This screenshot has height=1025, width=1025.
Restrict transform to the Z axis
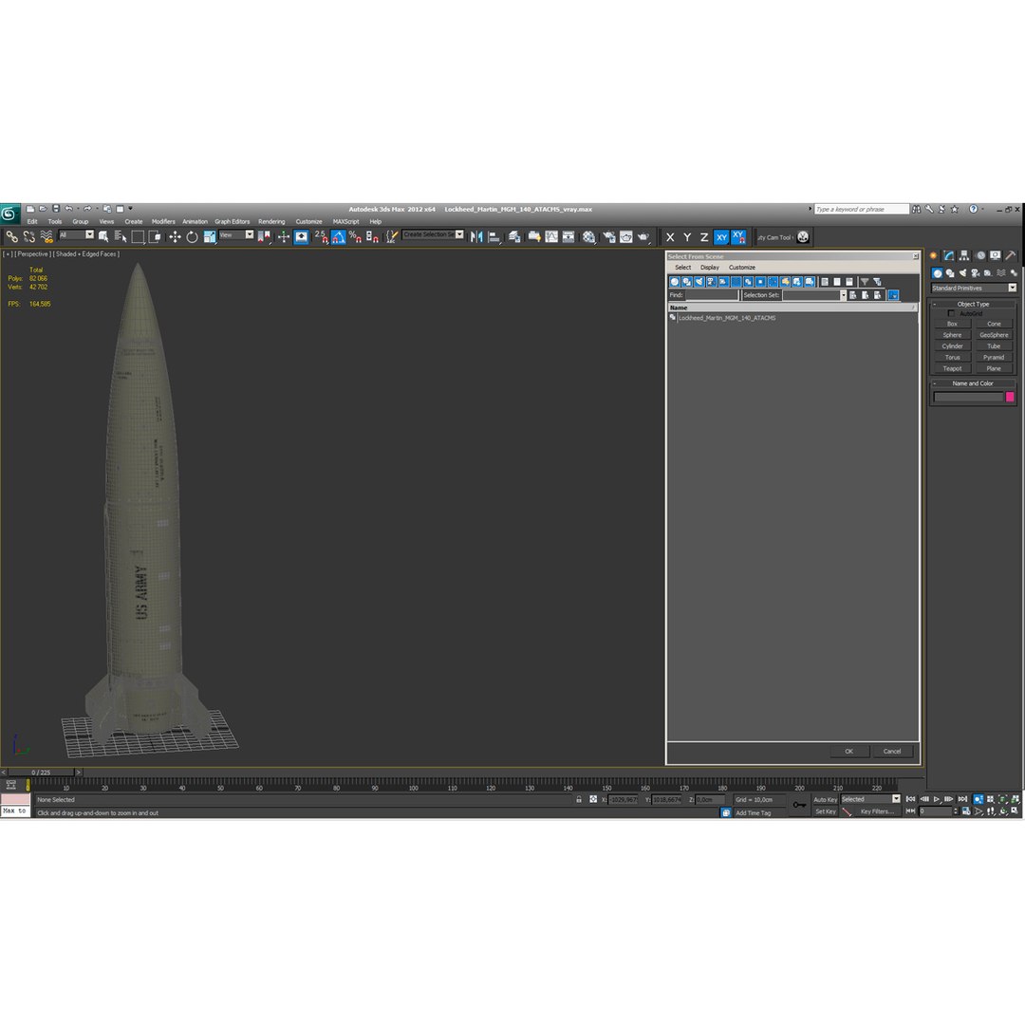[x=704, y=237]
